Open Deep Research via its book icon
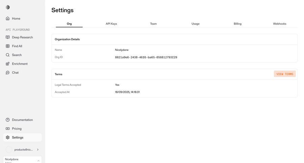 pyautogui.click(x=8, y=37)
